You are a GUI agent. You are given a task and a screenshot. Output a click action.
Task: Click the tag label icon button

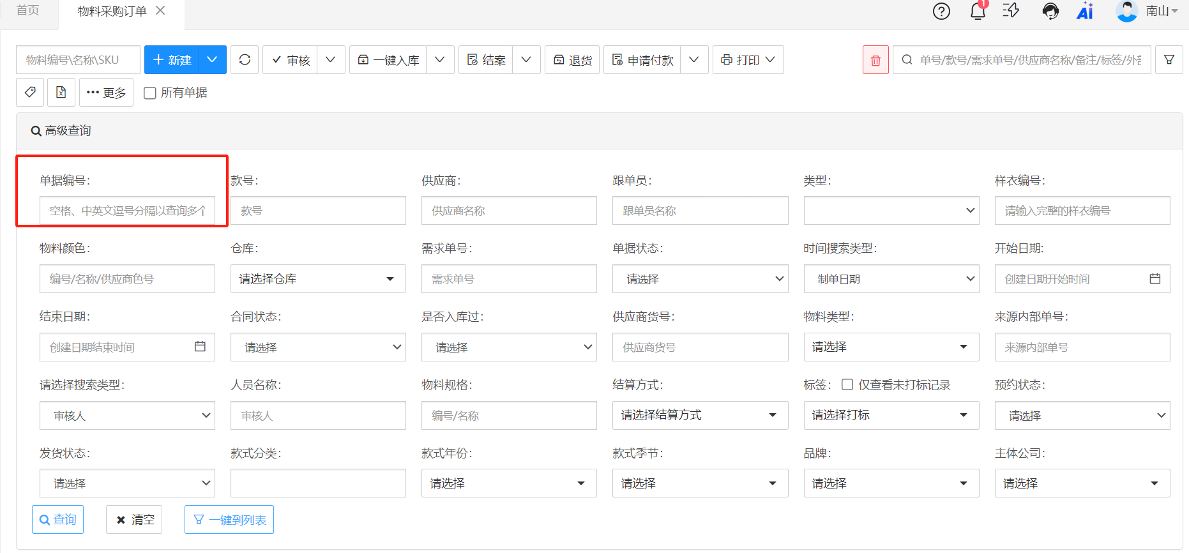coord(30,93)
